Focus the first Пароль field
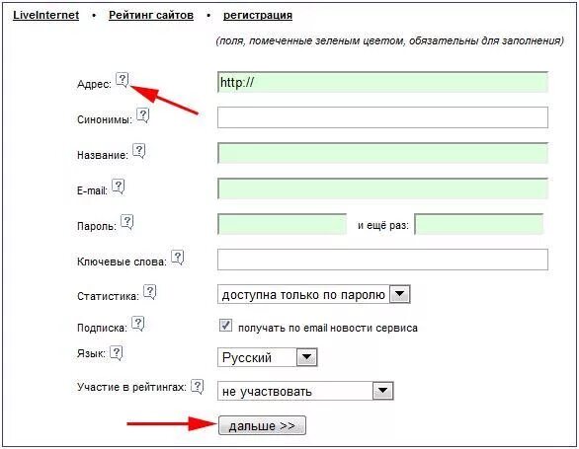The height and width of the screenshot is (449, 579). [283, 224]
